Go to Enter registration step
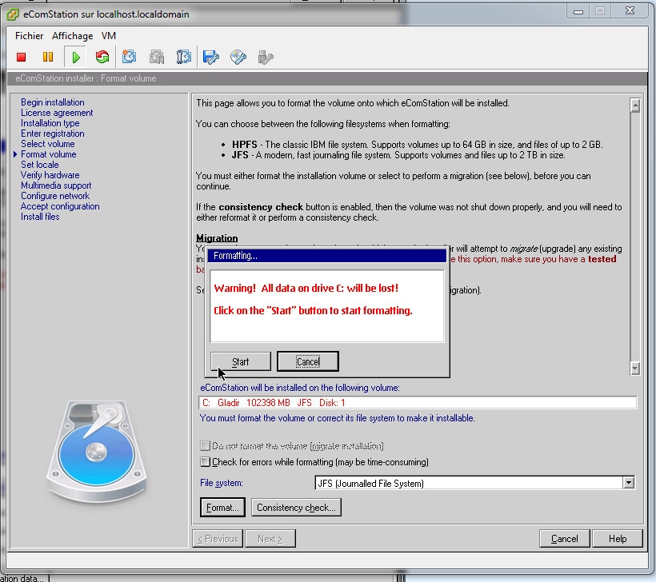The height and width of the screenshot is (582, 656). tap(53, 134)
